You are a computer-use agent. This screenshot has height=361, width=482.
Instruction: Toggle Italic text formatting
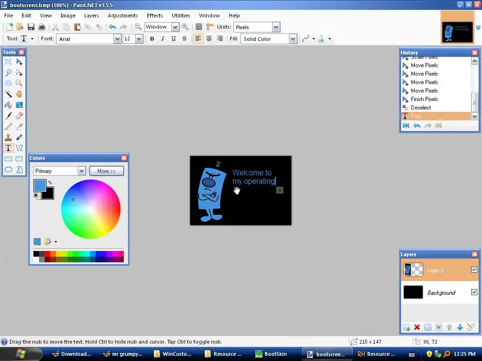click(x=162, y=39)
